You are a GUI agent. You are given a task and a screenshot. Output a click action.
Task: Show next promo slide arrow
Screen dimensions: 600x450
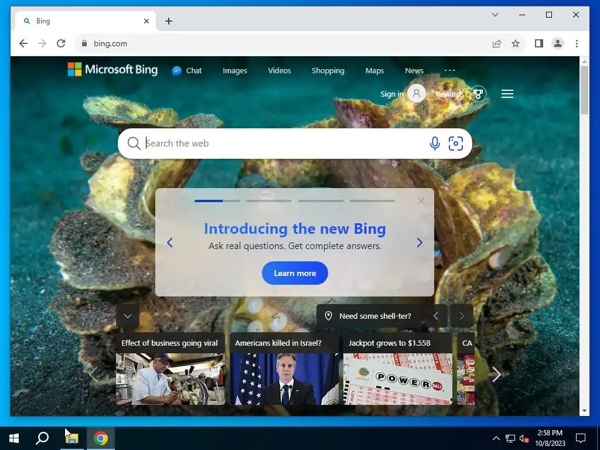pyautogui.click(x=420, y=243)
